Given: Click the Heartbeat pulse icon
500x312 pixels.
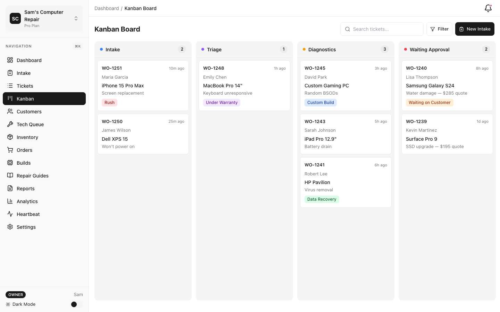Looking at the screenshot, I should pyautogui.click(x=10, y=214).
